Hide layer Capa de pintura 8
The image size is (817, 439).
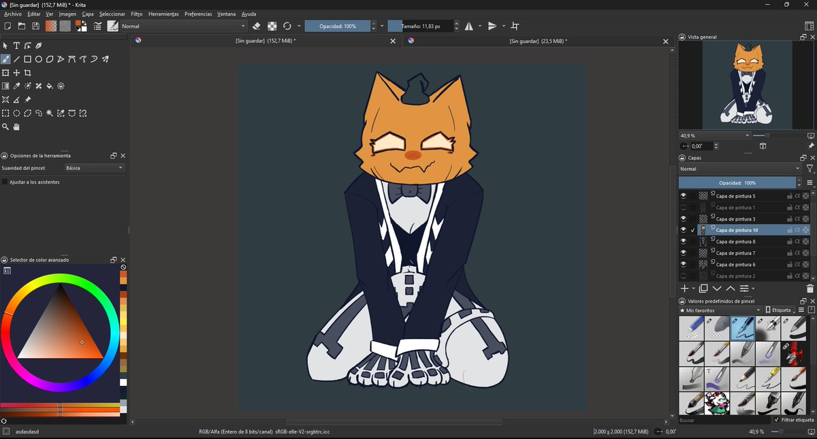pyautogui.click(x=684, y=242)
